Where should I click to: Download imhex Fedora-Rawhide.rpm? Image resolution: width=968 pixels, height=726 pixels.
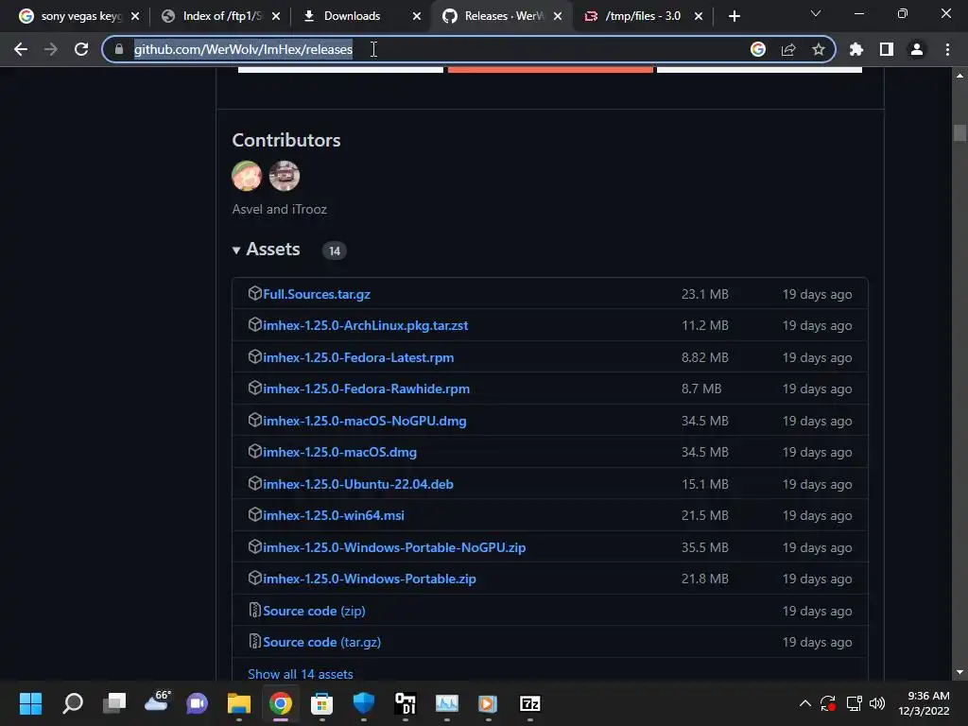pyautogui.click(x=366, y=389)
